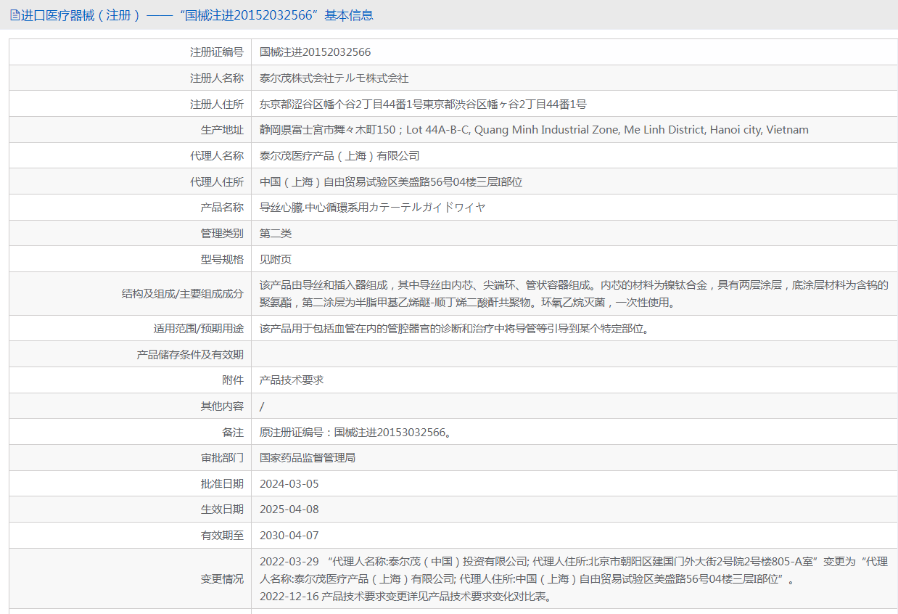Click the 备注 label
This screenshot has width=898, height=614.
point(233,432)
